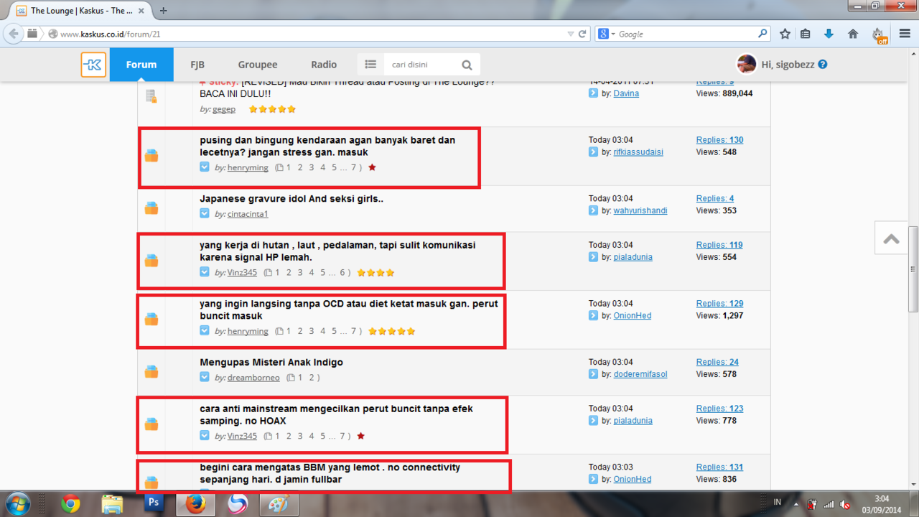This screenshot has width=919, height=517.
Task: Open Photoshop from taskbar
Action: click(x=154, y=503)
